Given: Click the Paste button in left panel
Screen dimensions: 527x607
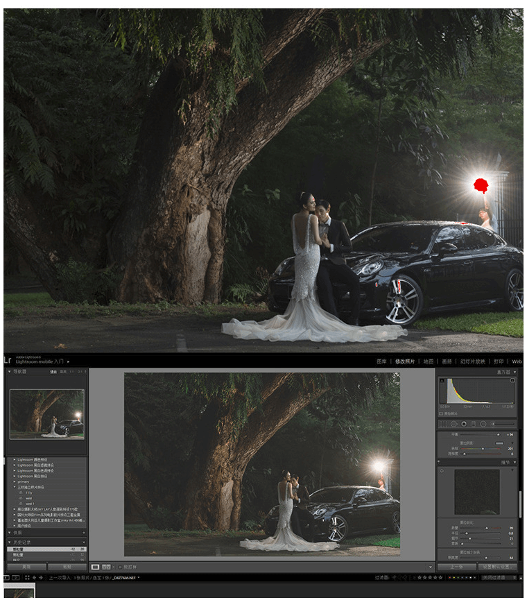Looking at the screenshot, I should 67,567.
